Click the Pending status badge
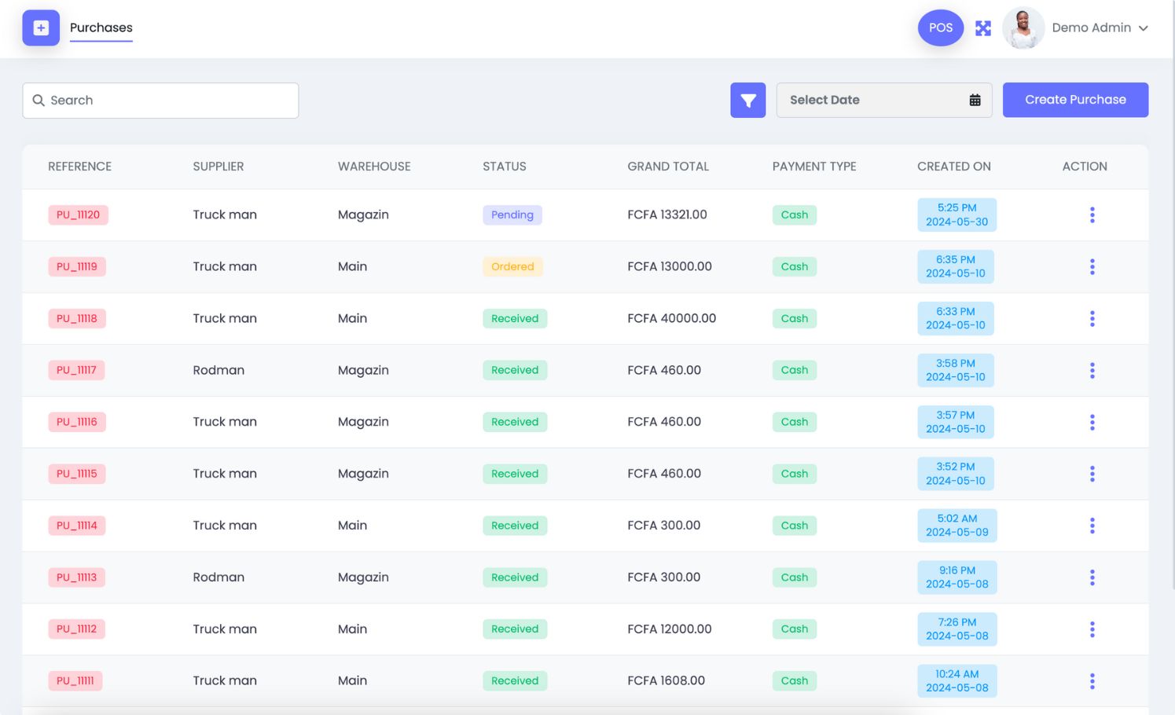Image resolution: width=1175 pixels, height=715 pixels. click(x=512, y=214)
